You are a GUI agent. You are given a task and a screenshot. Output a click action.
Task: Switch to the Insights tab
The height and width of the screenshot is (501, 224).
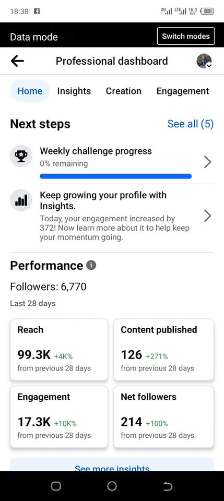click(74, 91)
